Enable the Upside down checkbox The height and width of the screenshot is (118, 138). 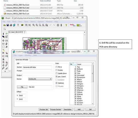click(x=57, y=73)
